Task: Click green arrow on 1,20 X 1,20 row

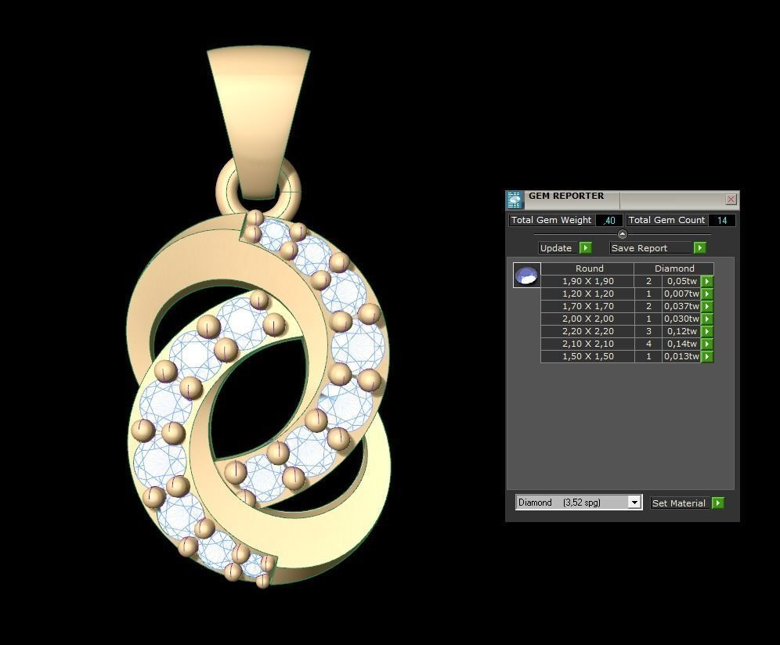Action: point(707,294)
